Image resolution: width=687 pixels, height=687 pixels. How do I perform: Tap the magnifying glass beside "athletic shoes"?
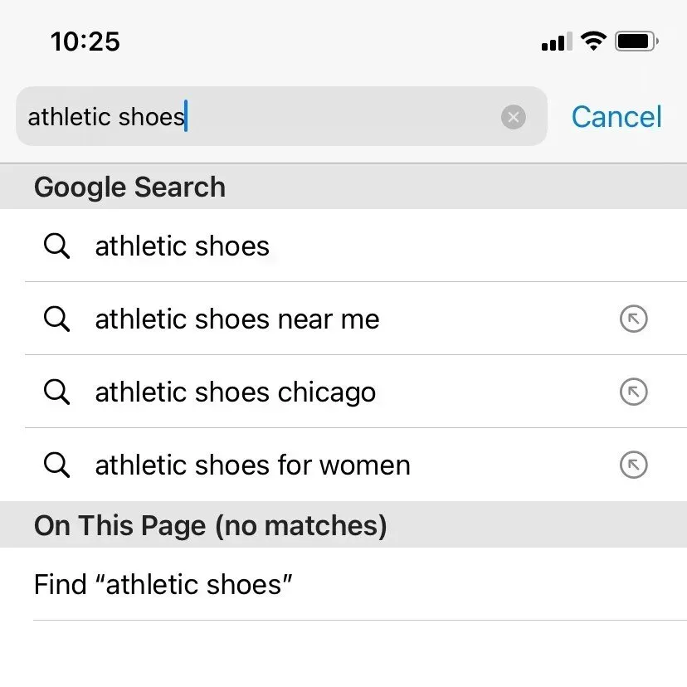click(56, 246)
